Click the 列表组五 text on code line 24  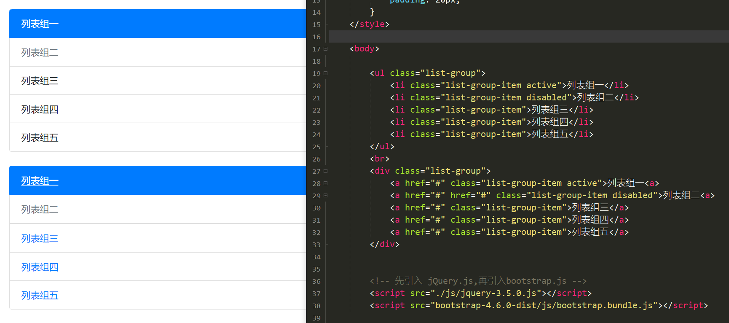(550, 134)
